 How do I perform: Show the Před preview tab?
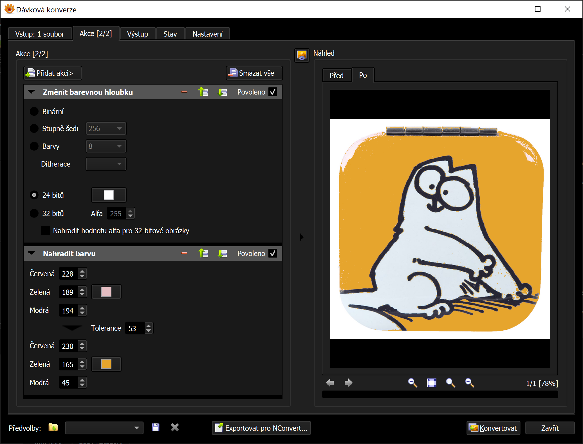337,75
